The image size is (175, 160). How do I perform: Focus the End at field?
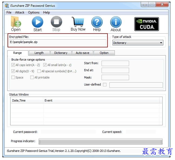click(x=115, y=70)
